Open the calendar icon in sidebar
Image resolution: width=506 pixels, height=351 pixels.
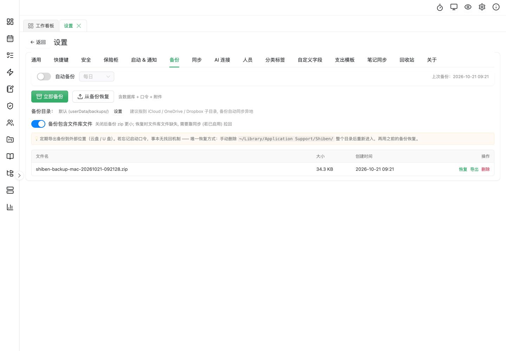pyautogui.click(x=10, y=39)
